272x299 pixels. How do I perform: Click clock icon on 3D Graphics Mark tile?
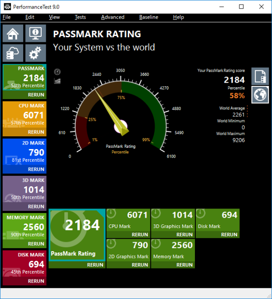156,214
